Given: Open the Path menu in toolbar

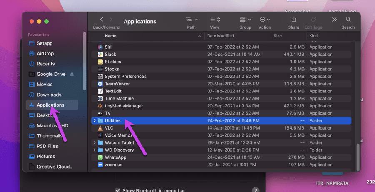Looking at the screenshot, I should (191, 20).
